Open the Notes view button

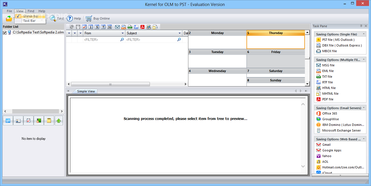[49, 121]
